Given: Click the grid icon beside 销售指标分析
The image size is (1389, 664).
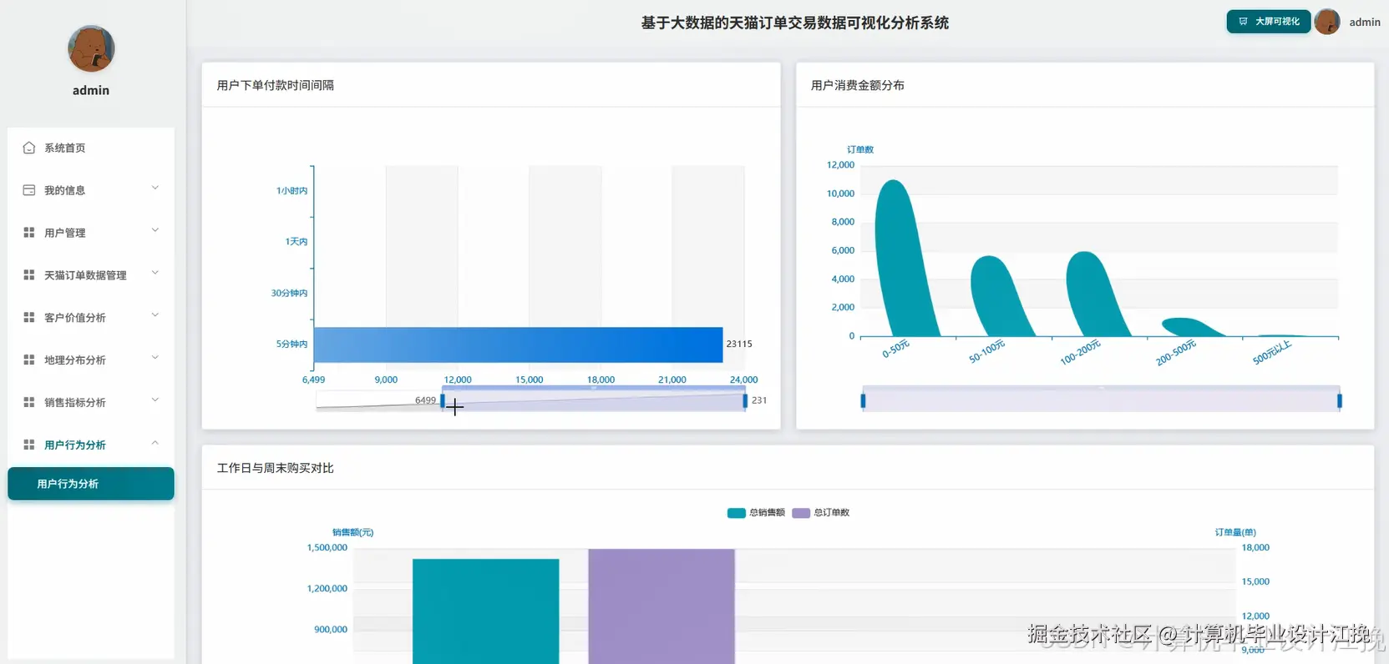Looking at the screenshot, I should point(29,402).
